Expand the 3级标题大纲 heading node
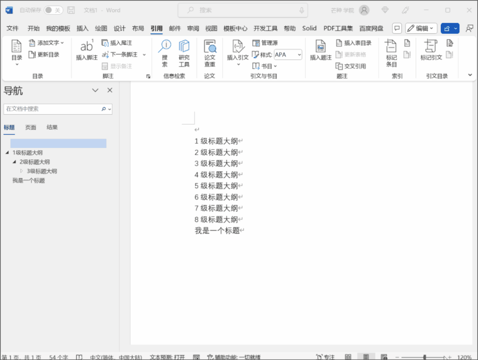The height and width of the screenshot is (360, 478). 21,171
